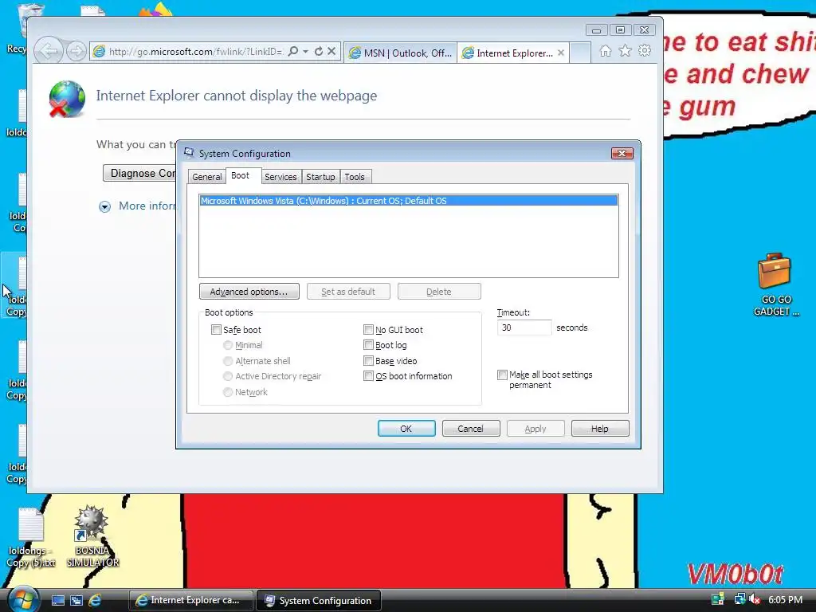Select the Microsoft Windows Vista boot entry
The width and height of the screenshot is (816, 612).
point(409,200)
